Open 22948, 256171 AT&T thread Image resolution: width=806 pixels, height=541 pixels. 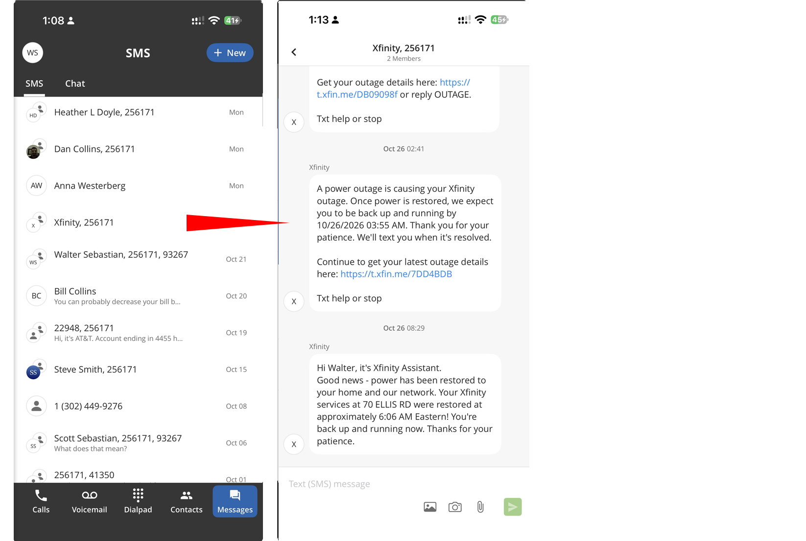point(138,332)
